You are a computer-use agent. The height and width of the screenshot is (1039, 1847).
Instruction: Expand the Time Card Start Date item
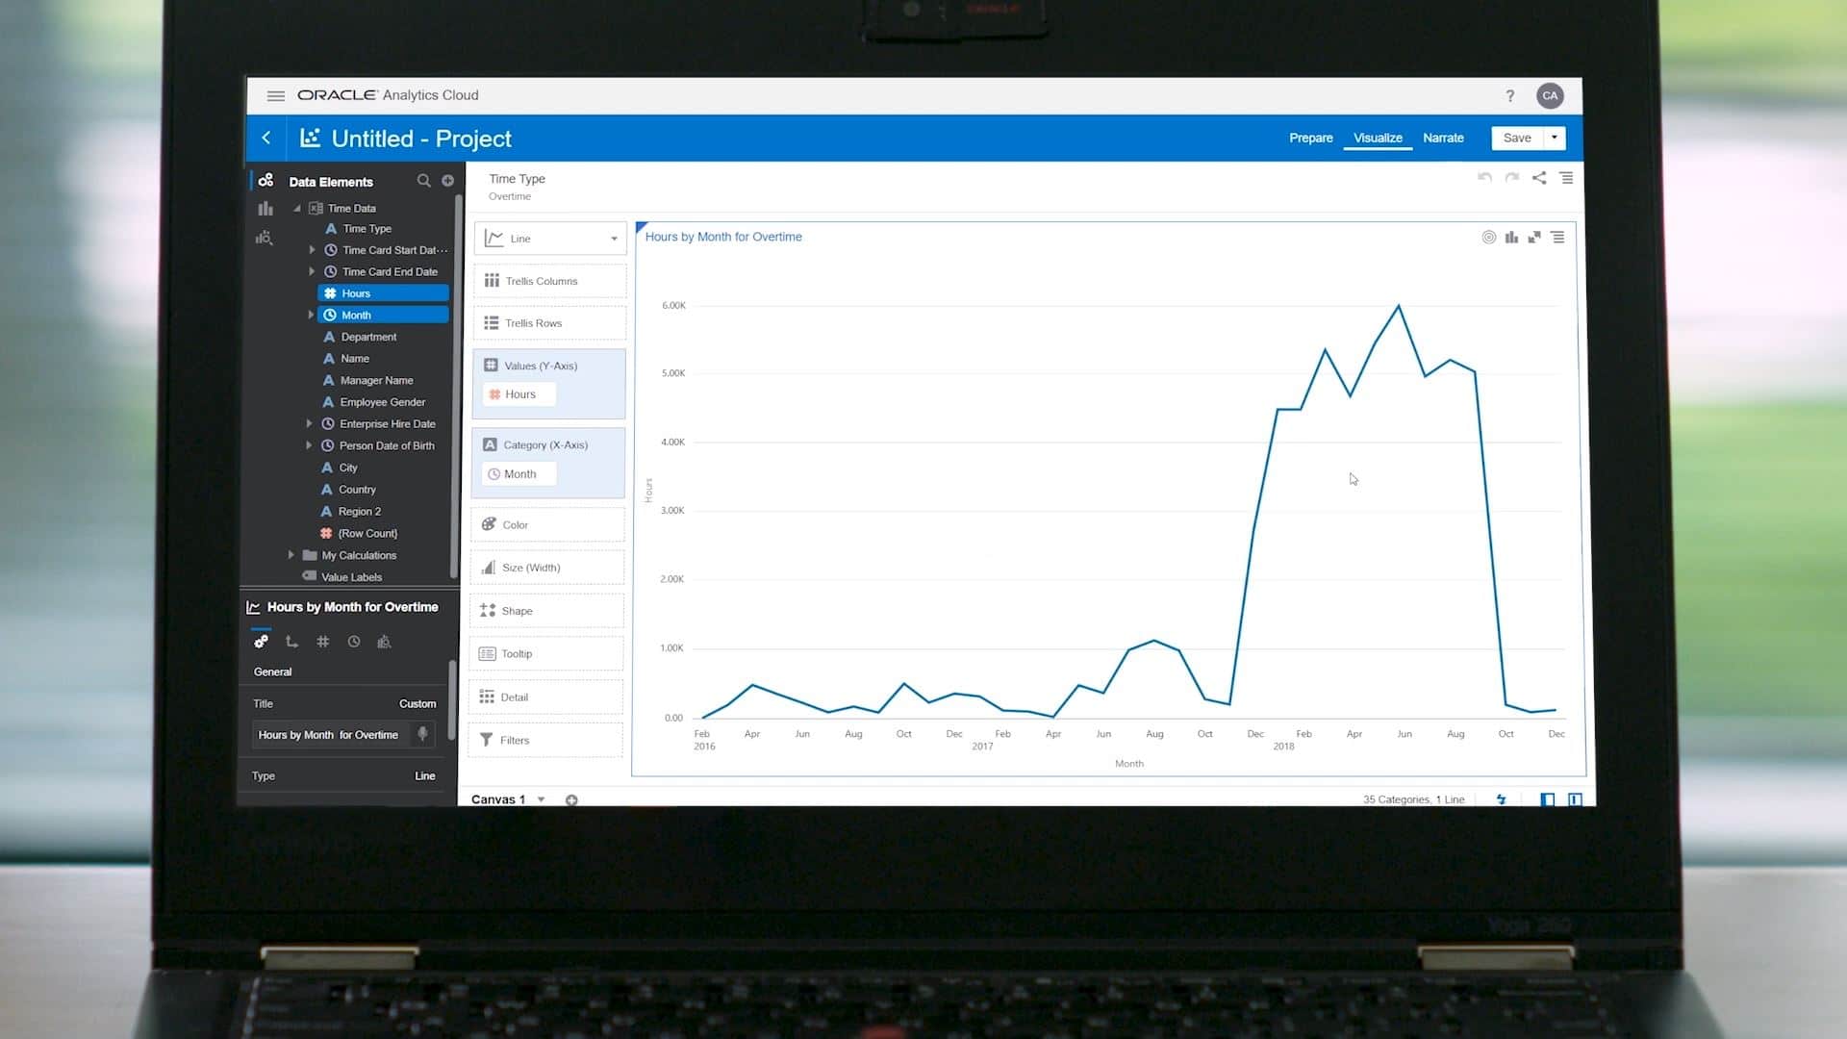point(312,250)
